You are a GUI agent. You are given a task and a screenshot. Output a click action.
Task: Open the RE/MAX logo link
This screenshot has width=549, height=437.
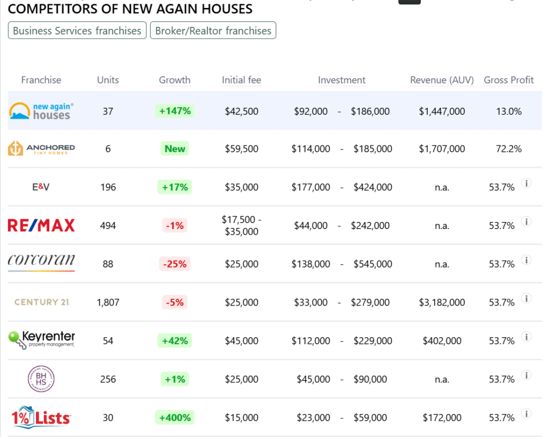[41, 226]
